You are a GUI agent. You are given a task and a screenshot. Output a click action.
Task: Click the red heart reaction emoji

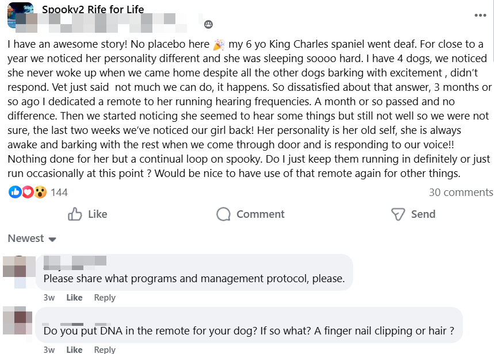coord(27,192)
